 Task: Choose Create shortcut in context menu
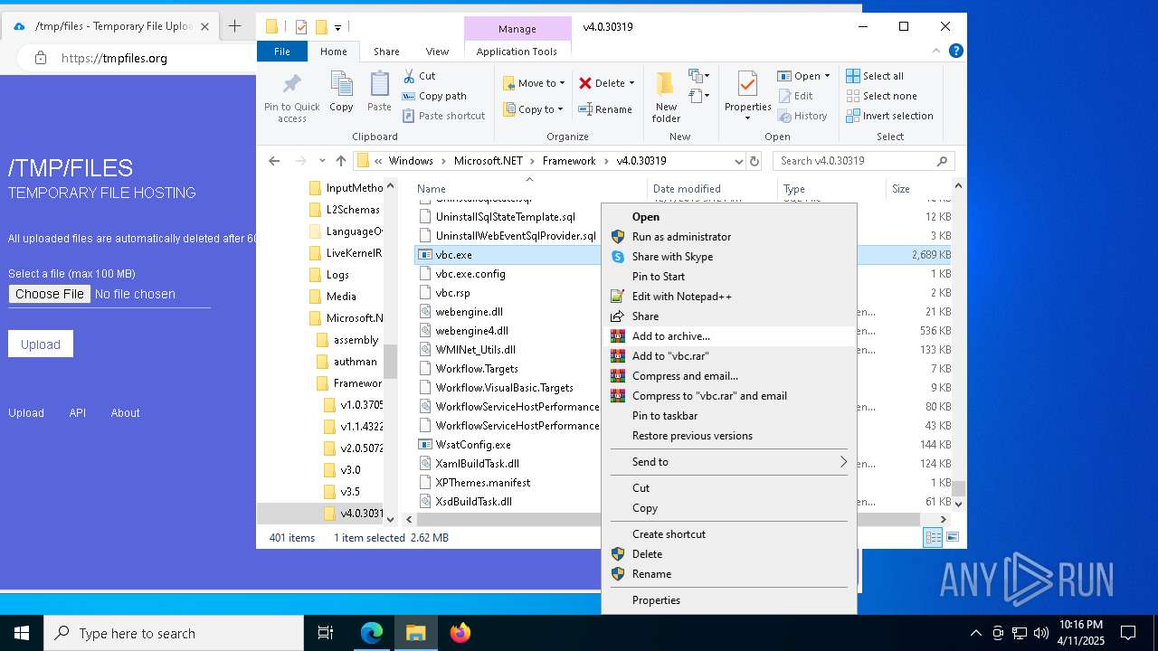click(729, 534)
